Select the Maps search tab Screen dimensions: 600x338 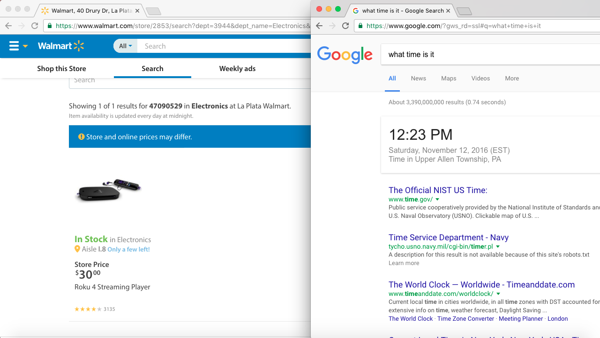pos(449,79)
